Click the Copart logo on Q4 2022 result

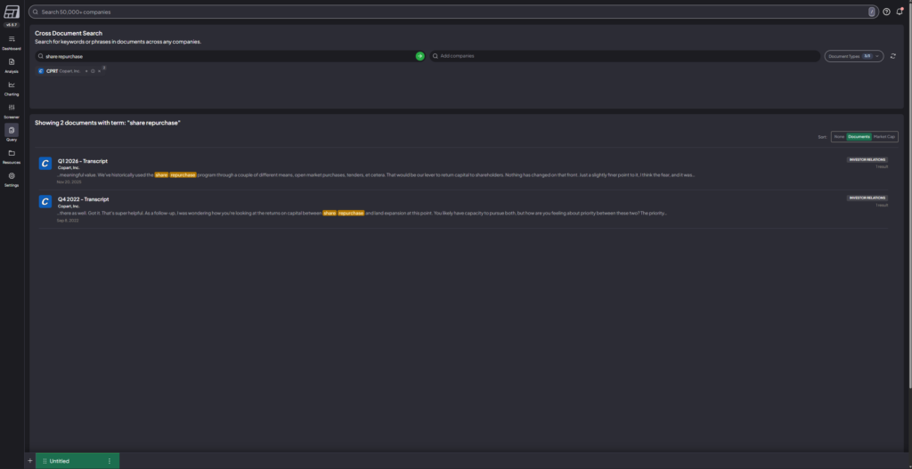pos(45,202)
